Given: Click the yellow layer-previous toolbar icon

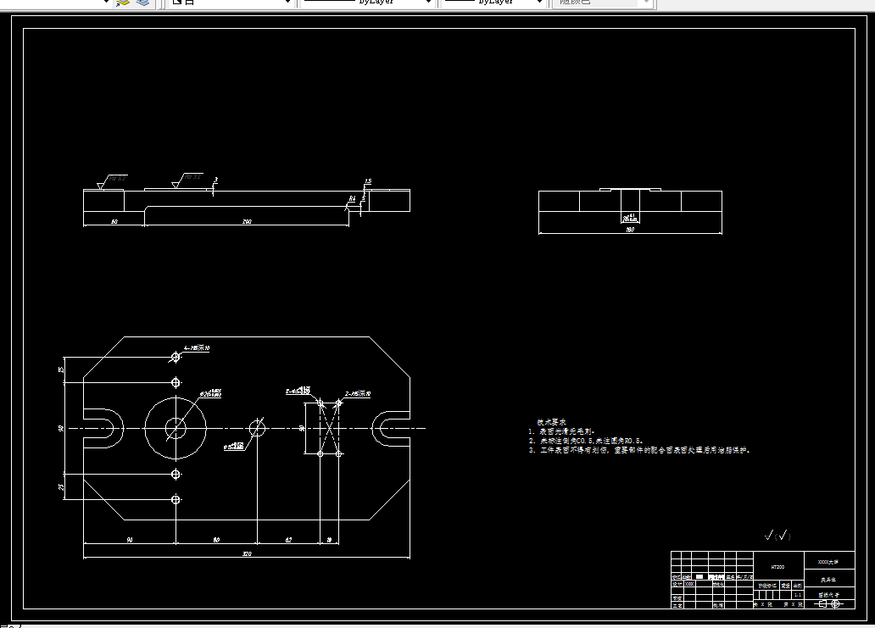Looking at the screenshot, I should [x=123, y=3].
